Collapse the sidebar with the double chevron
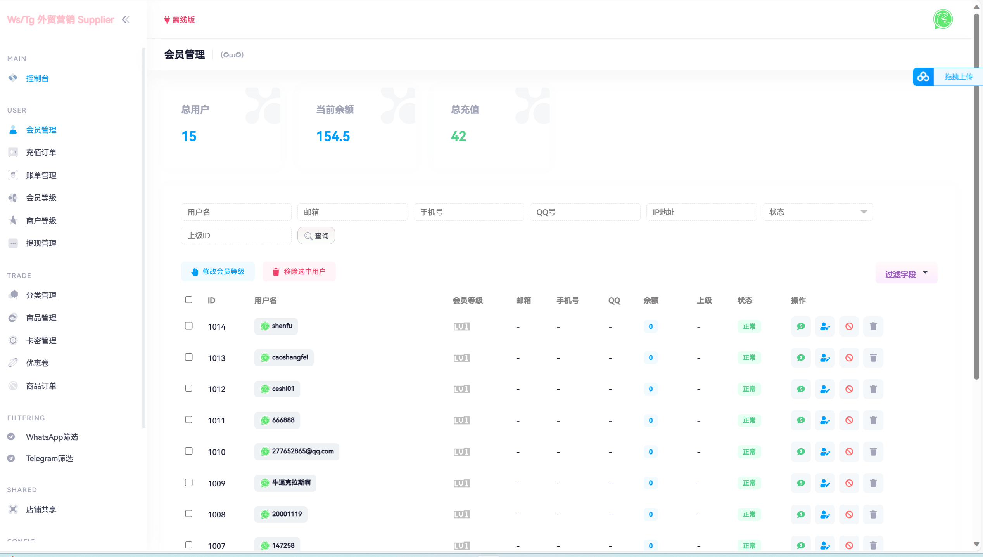983x557 pixels. (x=125, y=19)
